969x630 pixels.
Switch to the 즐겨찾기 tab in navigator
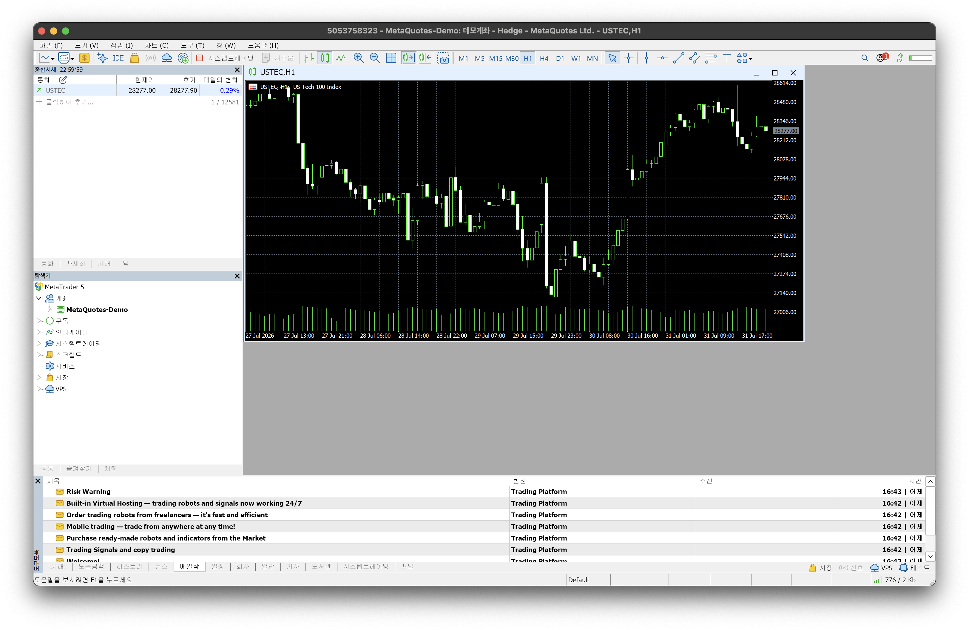point(79,469)
